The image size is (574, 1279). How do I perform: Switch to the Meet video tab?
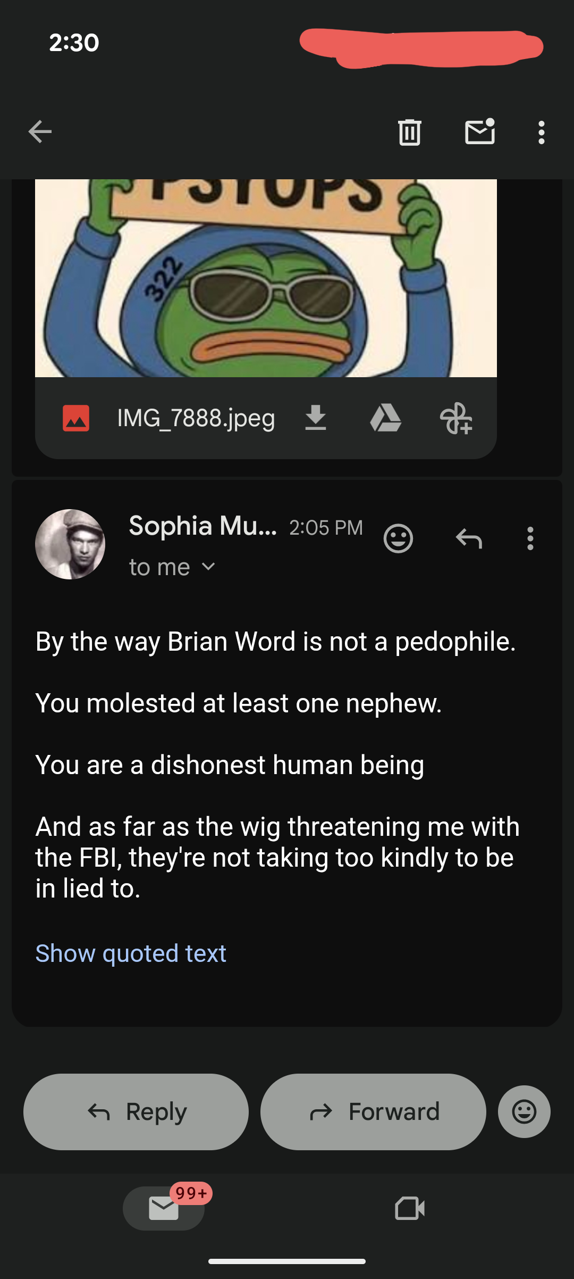pyautogui.click(x=410, y=1208)
